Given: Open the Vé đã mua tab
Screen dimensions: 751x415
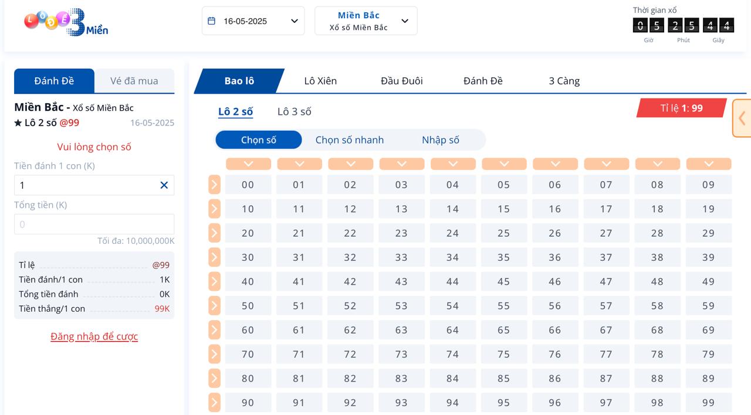Looking at the screenshot, I should tap(134, 81).
